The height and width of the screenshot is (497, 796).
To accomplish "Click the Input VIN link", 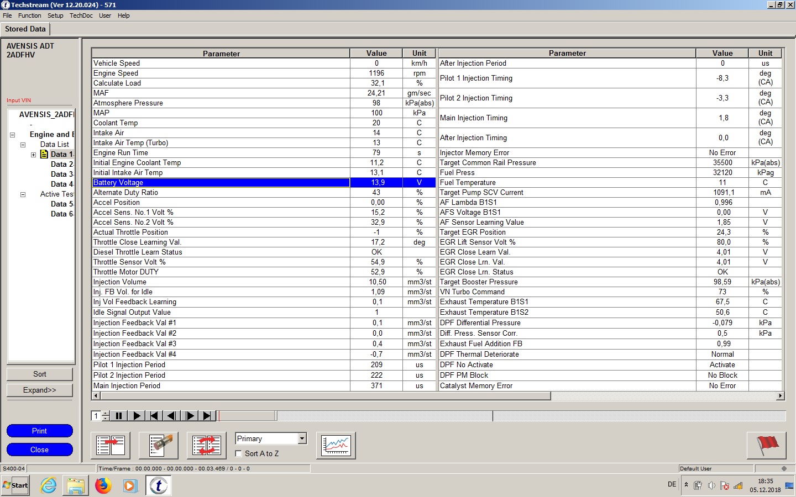I will click(x=19, y=101).
